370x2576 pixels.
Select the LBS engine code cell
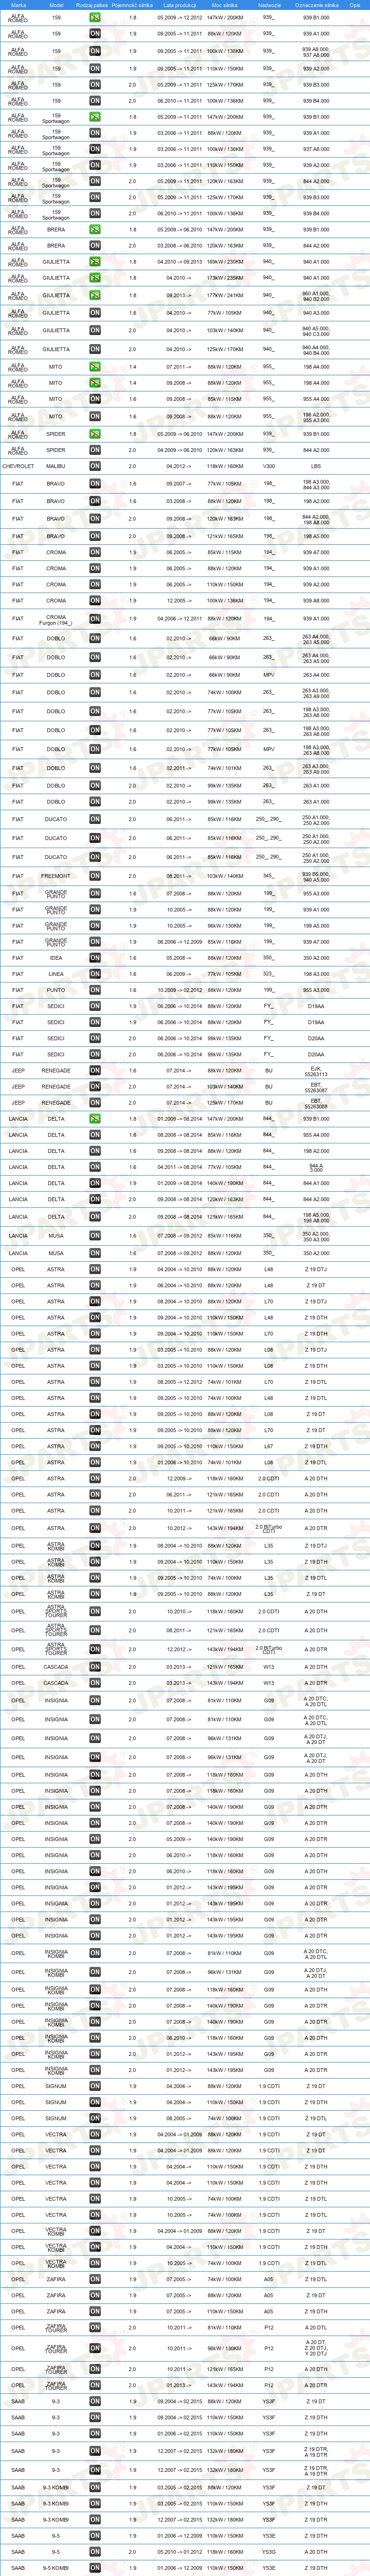316,466
